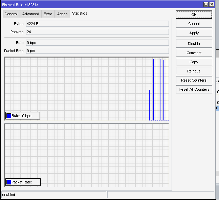Viewport: 219px width, 200px height.
Task: Select the Extra tab
Action: click(x=48, y=14)
